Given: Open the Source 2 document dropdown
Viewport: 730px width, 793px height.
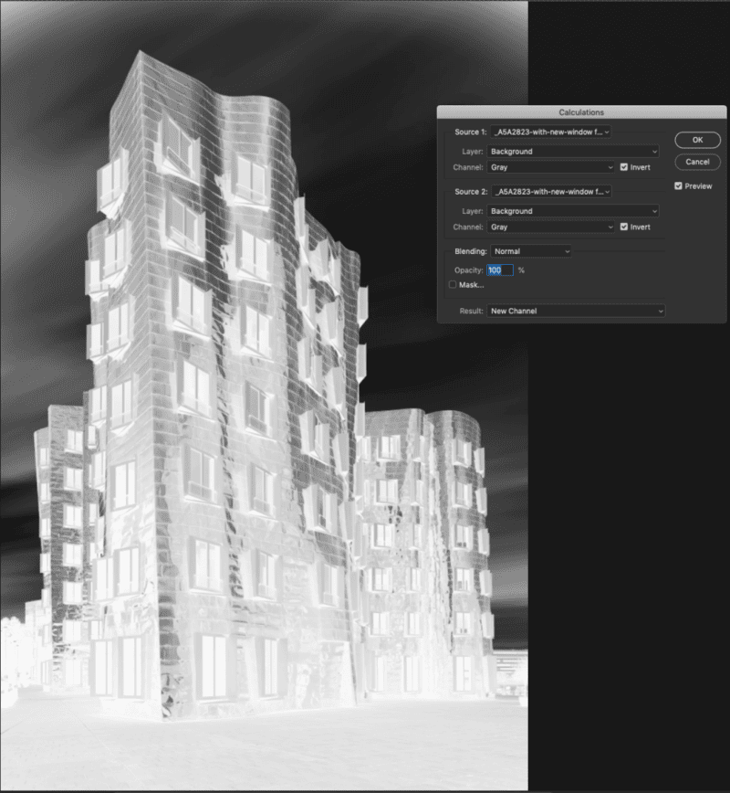Looking at the screenshot, I should [x=550, y=192].
